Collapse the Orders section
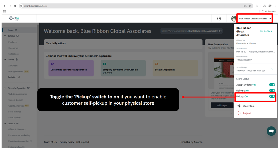The height and width of the screenshot is (148, 278). point(5,60)
